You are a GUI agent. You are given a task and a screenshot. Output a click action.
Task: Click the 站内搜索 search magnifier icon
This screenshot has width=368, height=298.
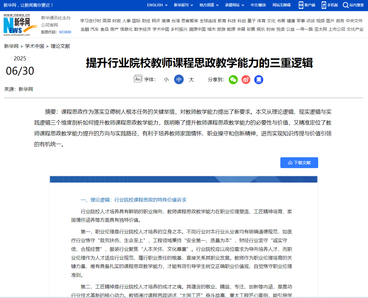pos(345,5)
